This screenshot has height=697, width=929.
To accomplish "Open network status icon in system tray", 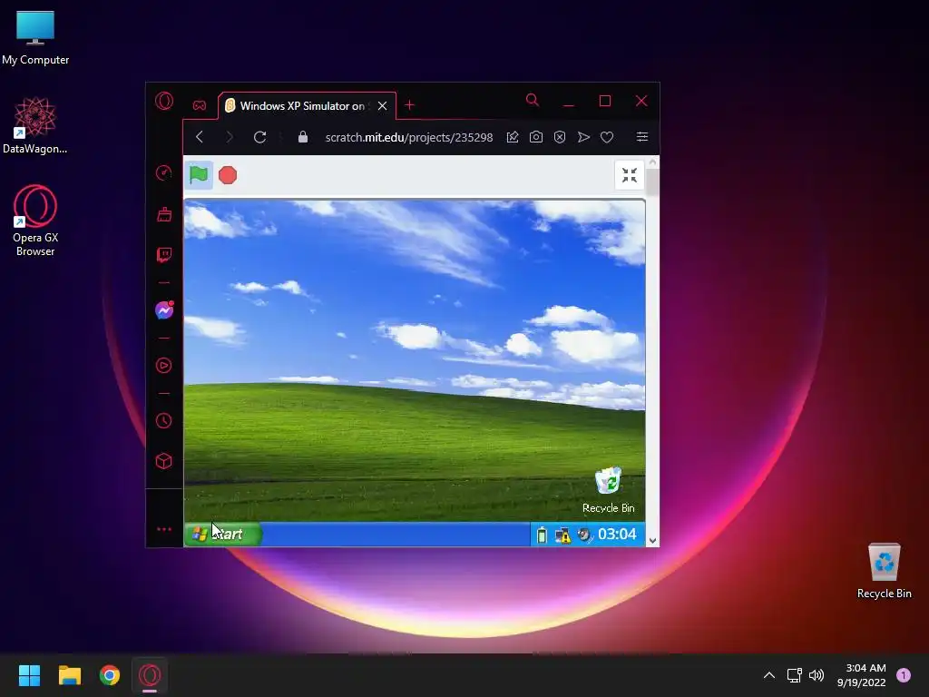I will (x=795, y=675).
